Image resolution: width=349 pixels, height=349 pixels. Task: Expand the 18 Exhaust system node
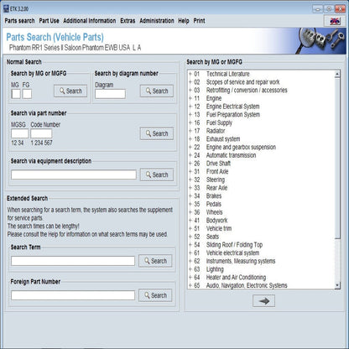point(190,139)
